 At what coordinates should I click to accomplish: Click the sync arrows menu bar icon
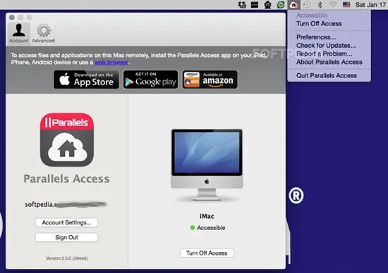click(x=242, y=5)
